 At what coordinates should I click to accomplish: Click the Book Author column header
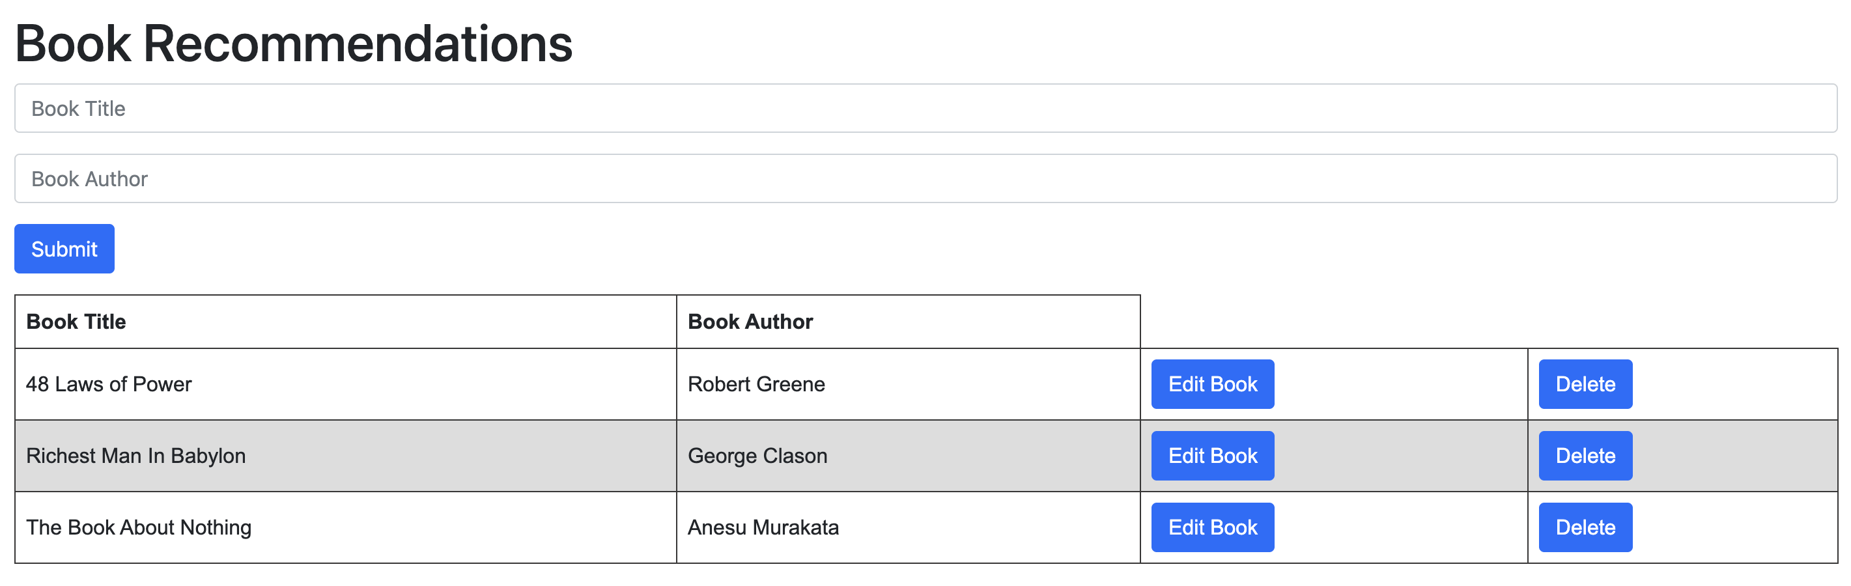[x=750, y=322]
